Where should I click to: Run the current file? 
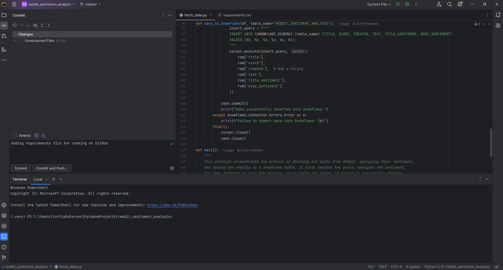pyautogui.click(x=398, y=4)
